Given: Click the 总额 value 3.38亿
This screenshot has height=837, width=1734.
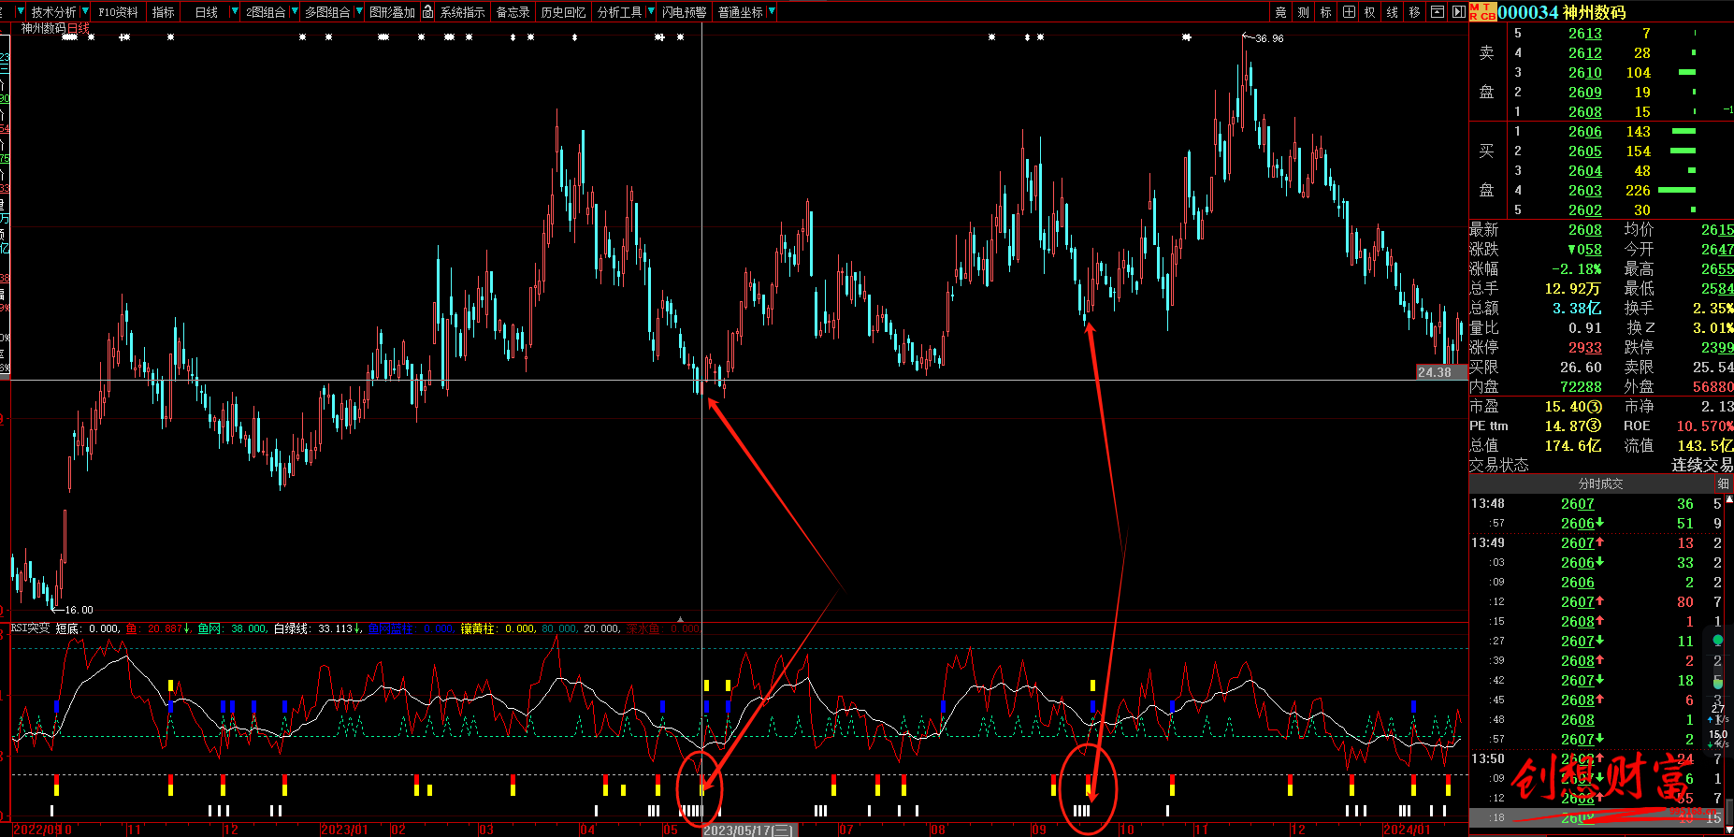Looking at the screenshot, I should [1577, 309].
